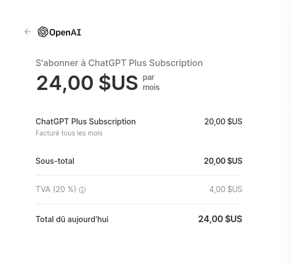The image size is (306, 266).
Task: Select the 'S'abonner à ChatGPT Plus Subscription' heading
Action: tap(119, 63)
